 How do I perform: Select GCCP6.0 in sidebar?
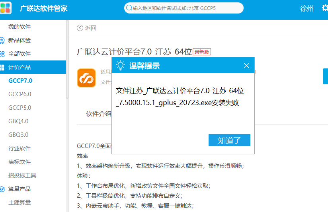(x=20, y=94)
